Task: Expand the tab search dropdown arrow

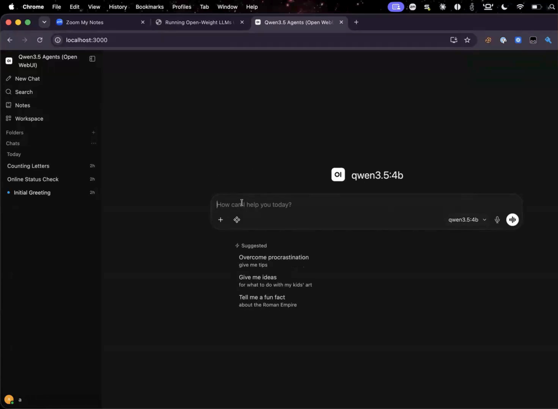Action: pyautogui.click(x=44, y=22)
